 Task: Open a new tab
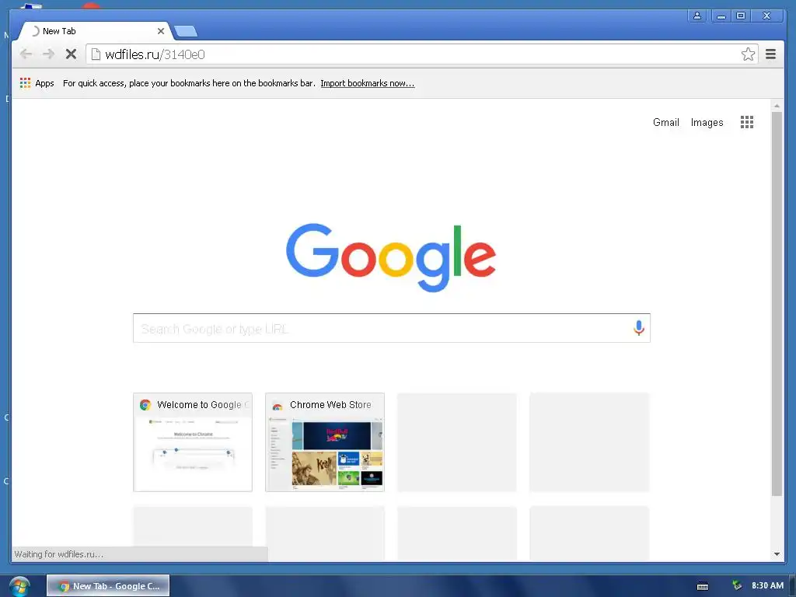click(186, 31)
